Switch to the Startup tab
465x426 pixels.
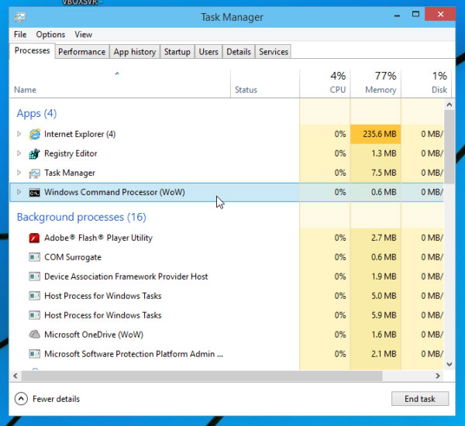click(177, 52)
